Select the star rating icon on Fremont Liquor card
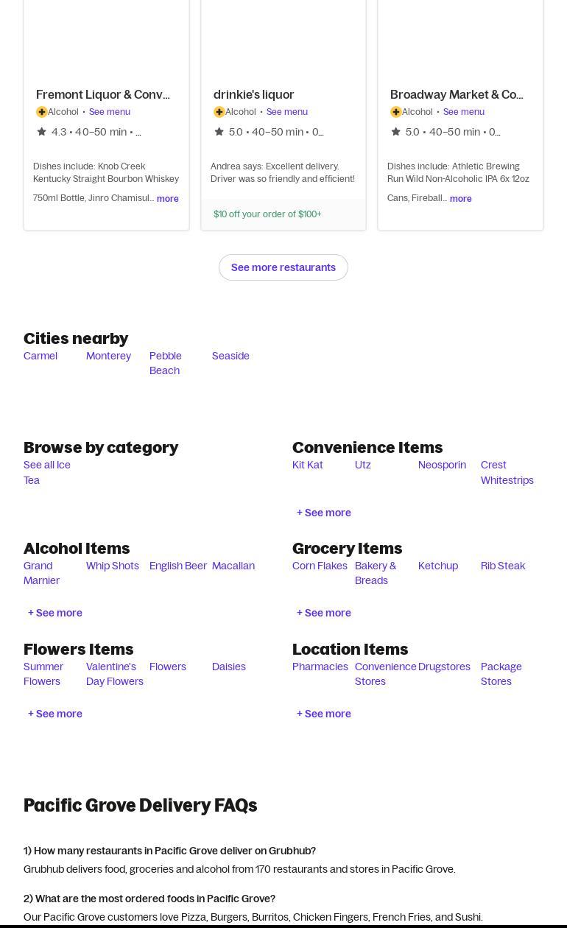Screen dimensions: 567x928 point(41,131)
